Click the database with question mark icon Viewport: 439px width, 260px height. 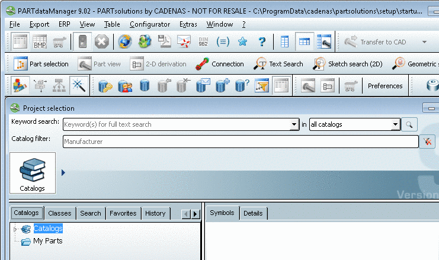click(x=242, y=86)
